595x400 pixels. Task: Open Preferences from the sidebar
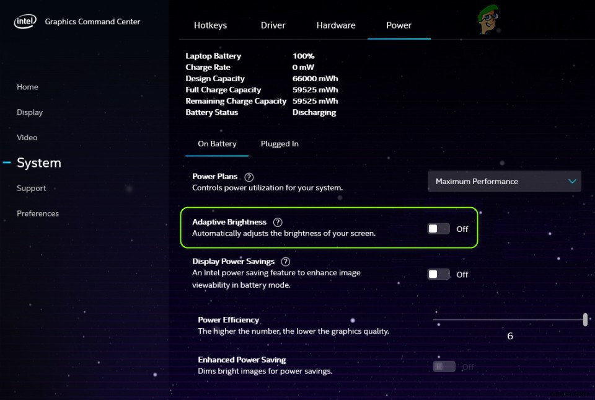(x=38, y=213)
